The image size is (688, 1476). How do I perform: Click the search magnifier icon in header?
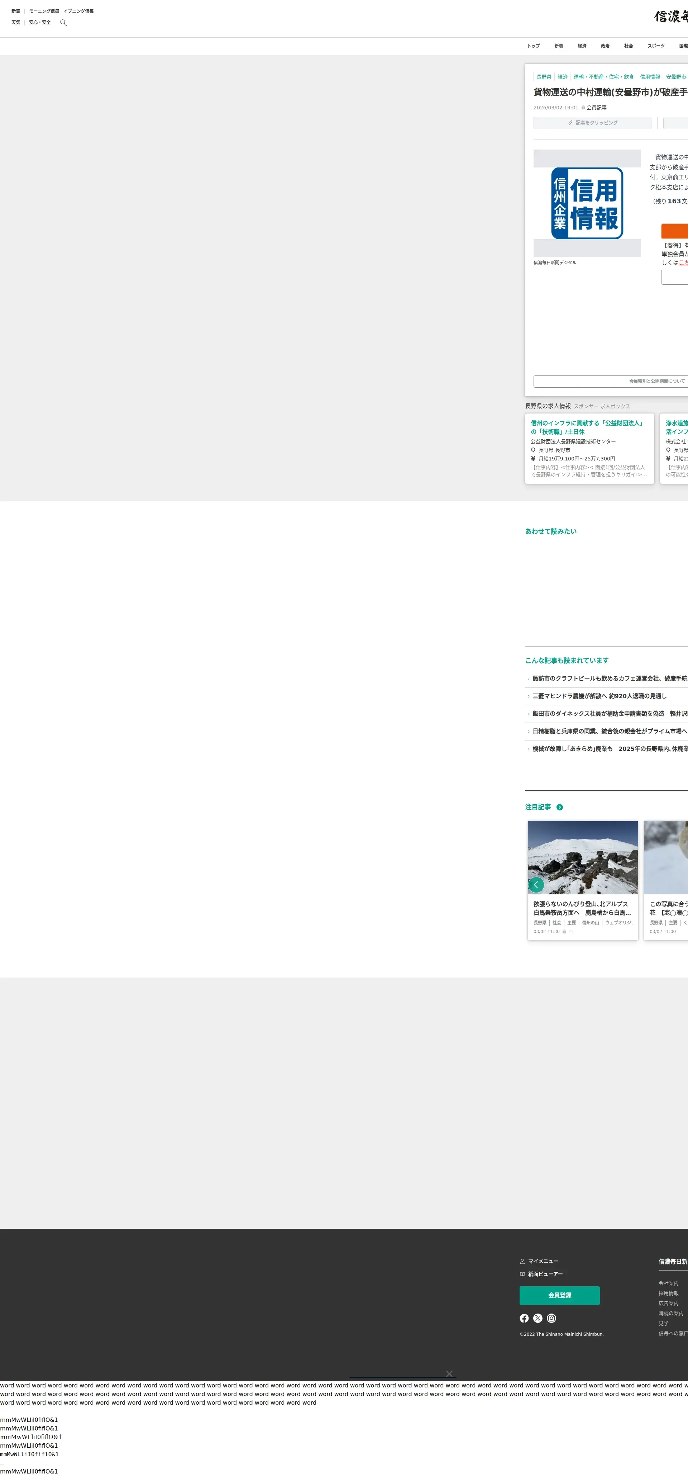click(63, 23)
